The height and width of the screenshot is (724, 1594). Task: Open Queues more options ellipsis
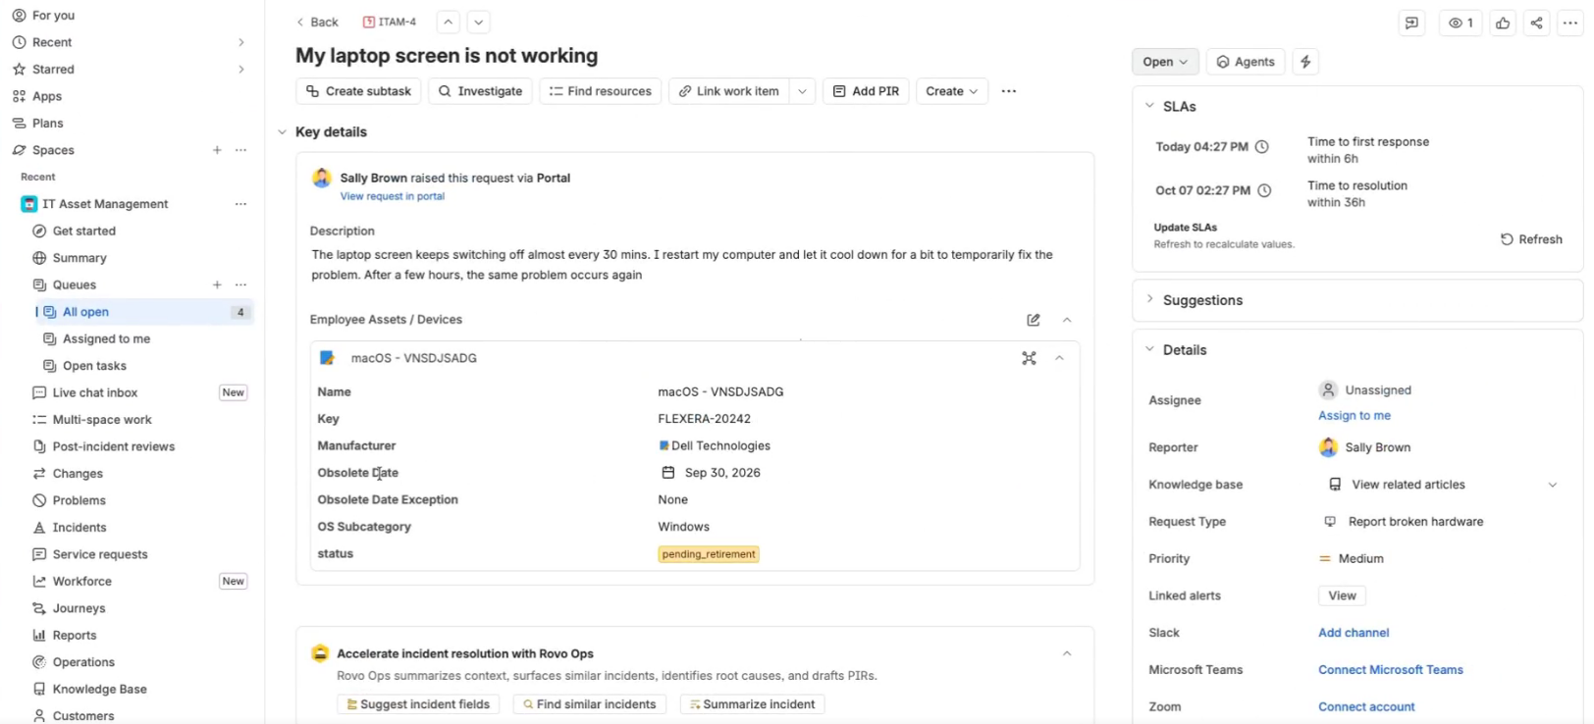241,284
